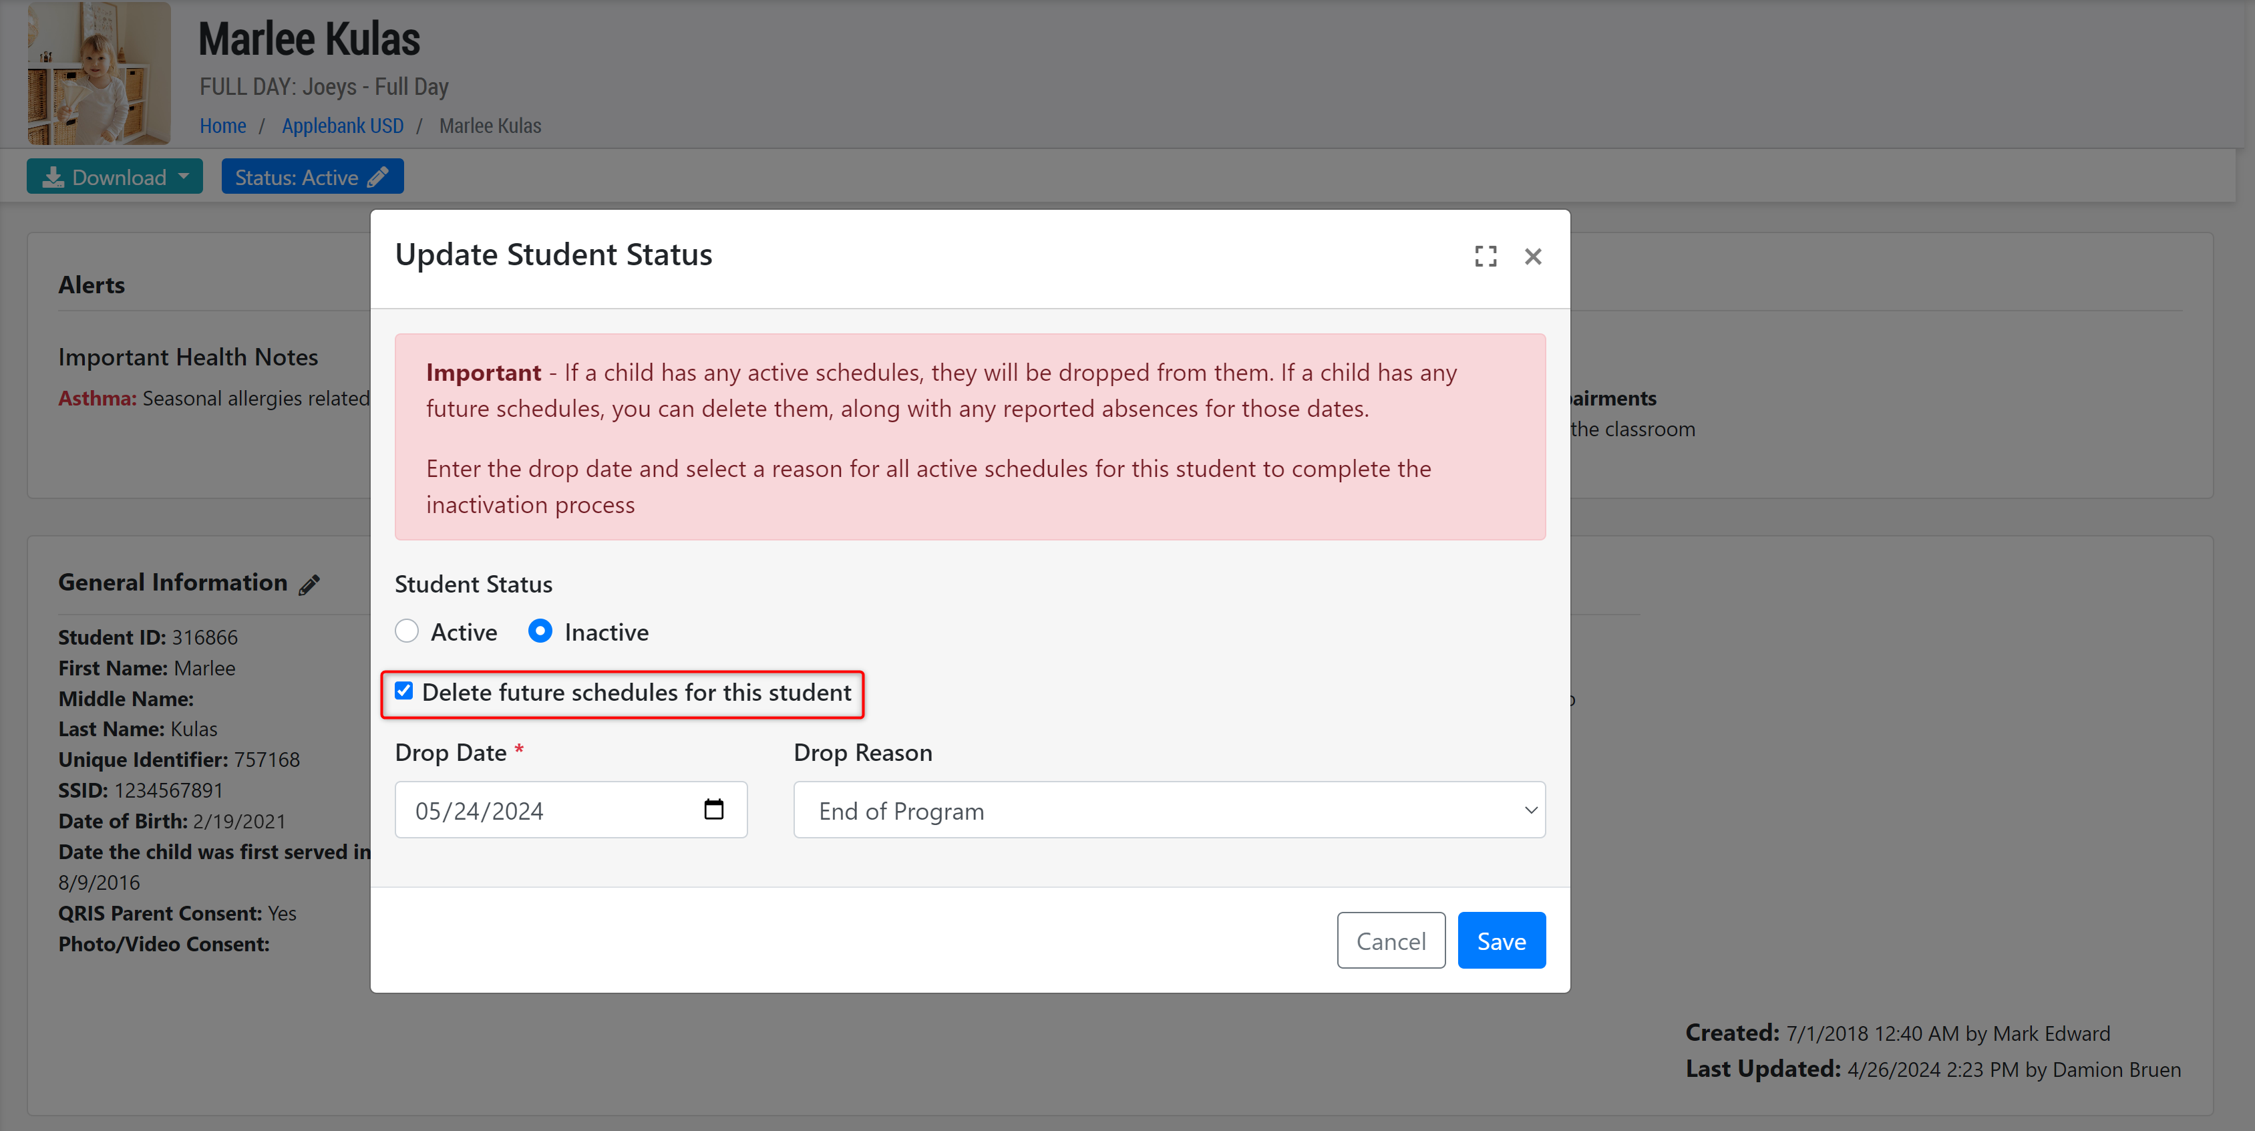Select the Active radio button
2255x1131 pixels.
tap(407, 631)
